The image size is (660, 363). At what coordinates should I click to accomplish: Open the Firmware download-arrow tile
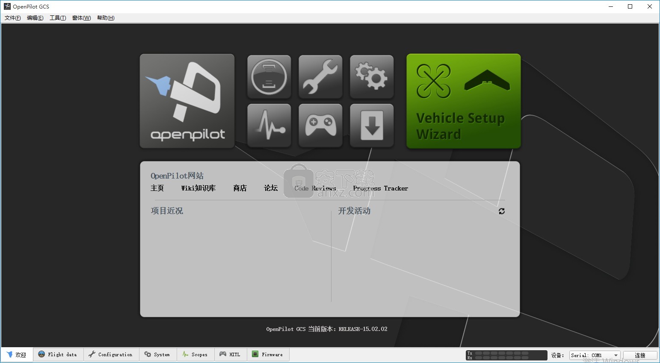[x=372, y=126]
